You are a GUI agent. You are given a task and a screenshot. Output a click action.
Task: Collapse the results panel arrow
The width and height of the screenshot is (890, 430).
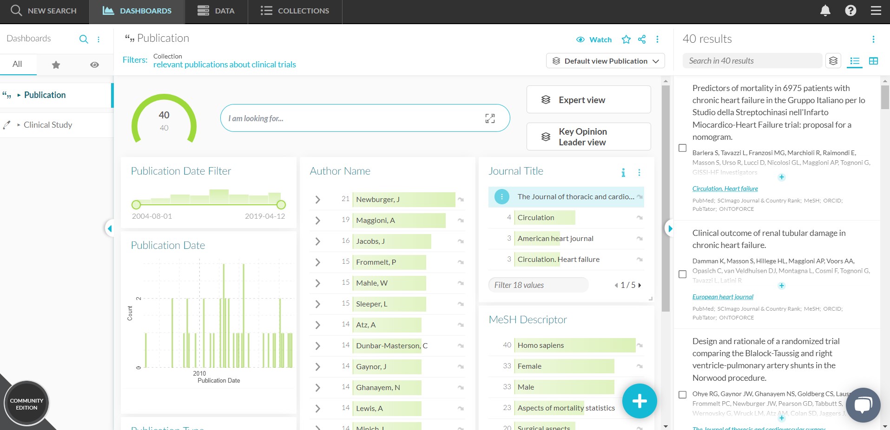click(x=670, y=228)
